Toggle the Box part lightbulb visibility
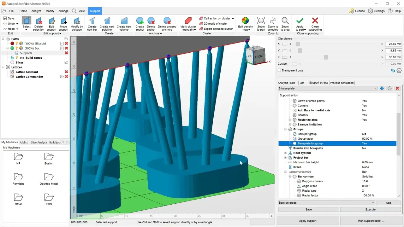 point(17,48)
